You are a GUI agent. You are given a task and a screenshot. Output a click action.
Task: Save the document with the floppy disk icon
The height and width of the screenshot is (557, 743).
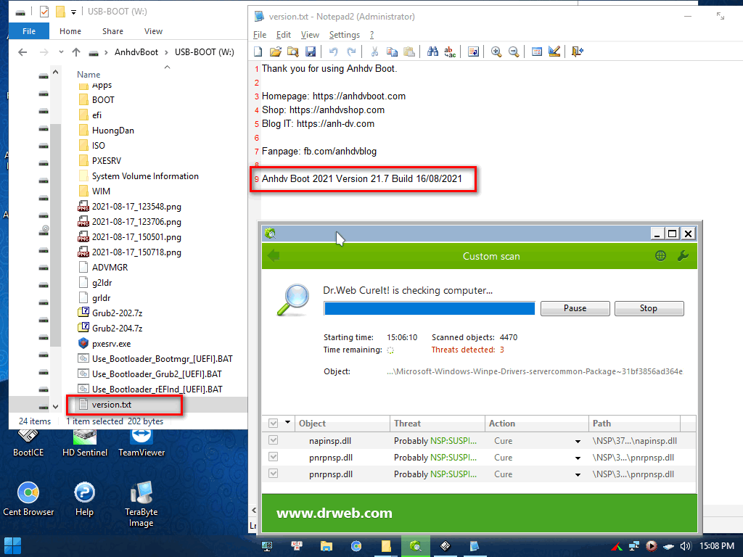click(x=311, y=51)
